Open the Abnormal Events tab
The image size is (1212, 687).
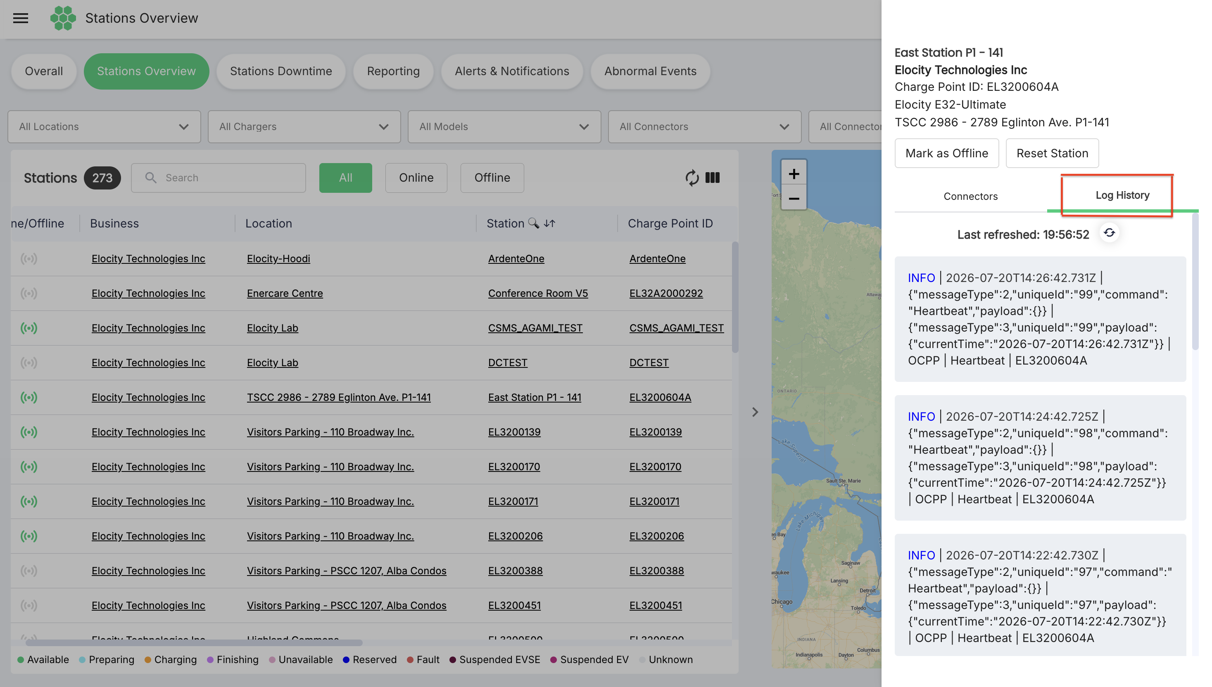(x=650, y=71)
